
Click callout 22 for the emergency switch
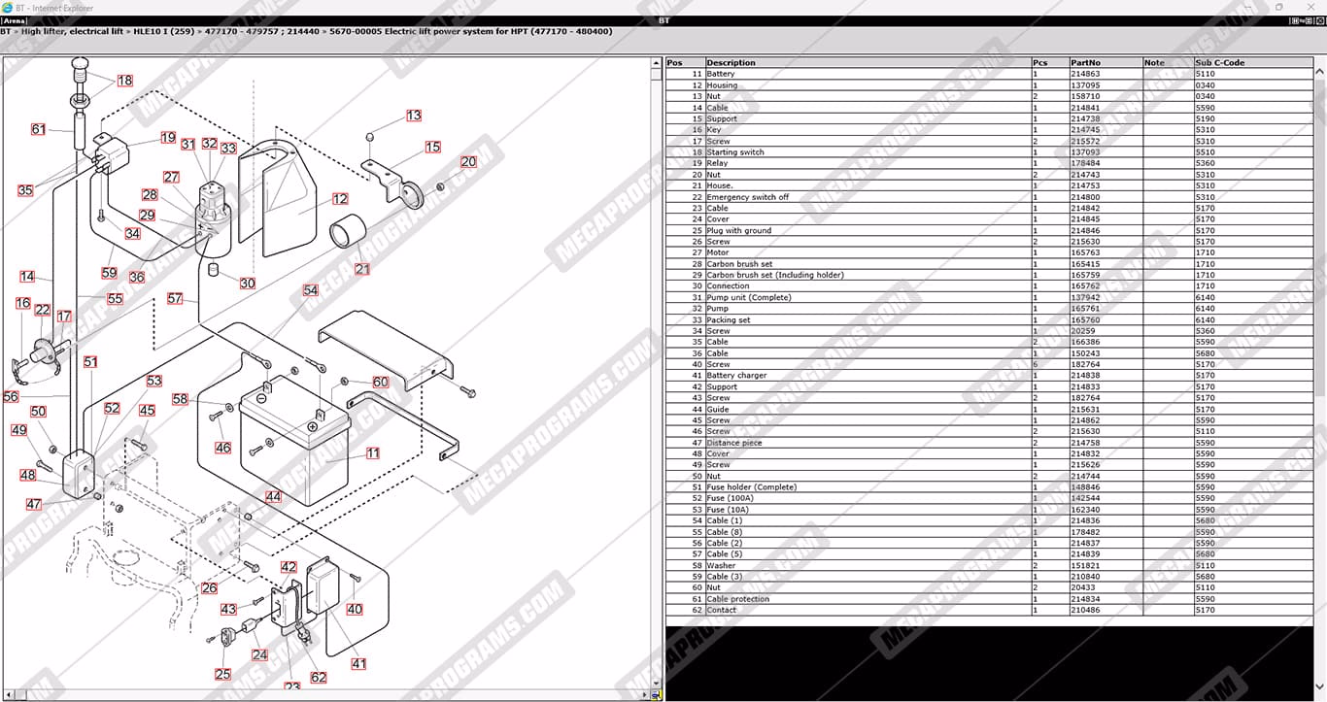42,310
